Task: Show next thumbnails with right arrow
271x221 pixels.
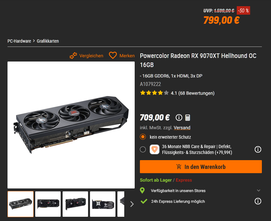Action: (x=132, y=204)
